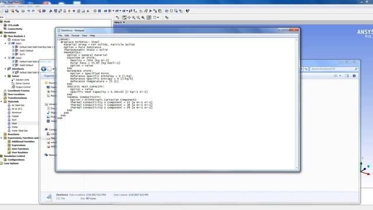
Task: Select Connectivity under Mesh
Action: coord(15,29)
